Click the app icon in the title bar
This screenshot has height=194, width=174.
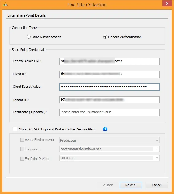click(x=5, y=5)
